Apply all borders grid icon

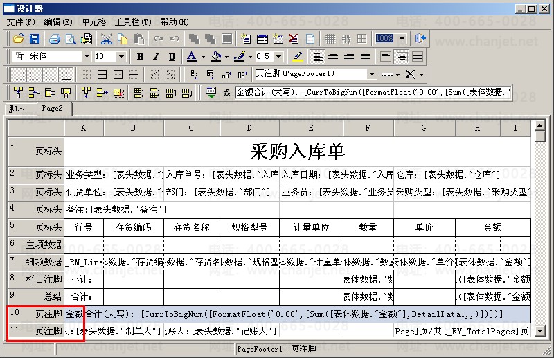(102, 74)
